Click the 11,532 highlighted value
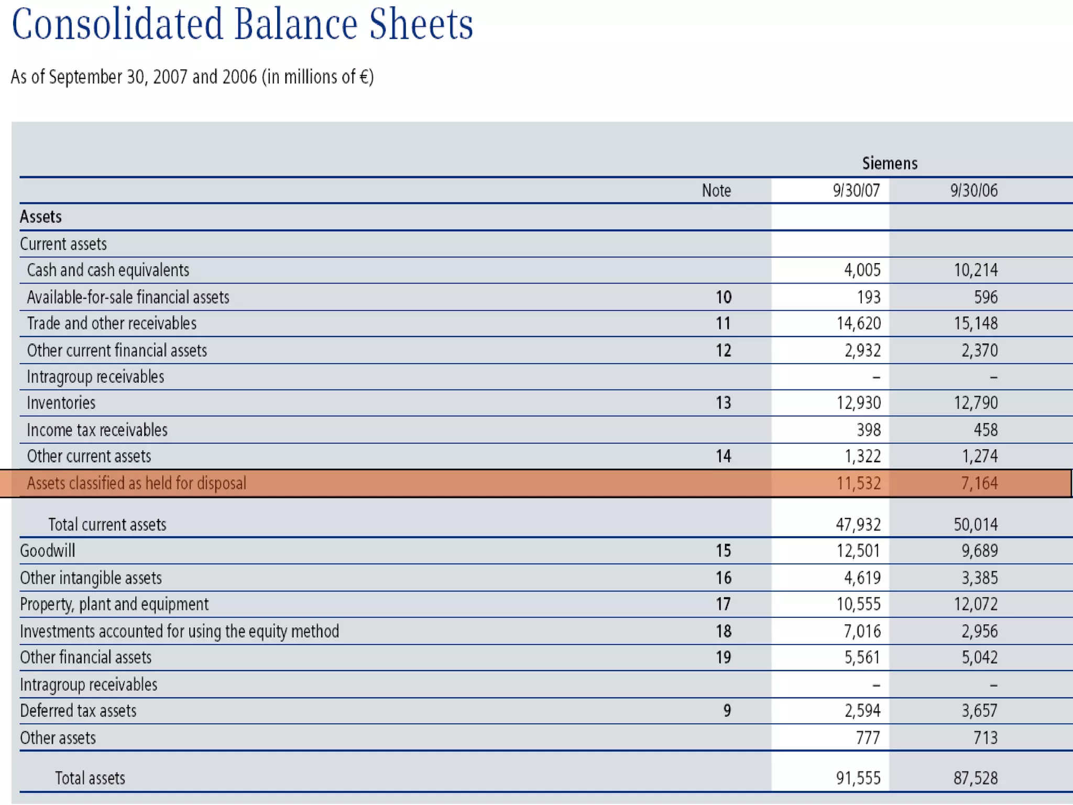The height and width of the screenshot is (805, 1073). pyautogui.click(x=858, y=483)
